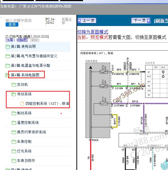Click folder icon beside 制动系统
The width and height of the screenshot is (168, 170).
point(14,113)
